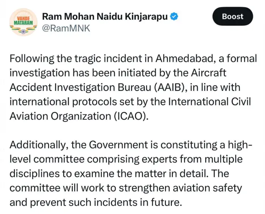Click the blue verified badge icon

(x=174, y=17)
